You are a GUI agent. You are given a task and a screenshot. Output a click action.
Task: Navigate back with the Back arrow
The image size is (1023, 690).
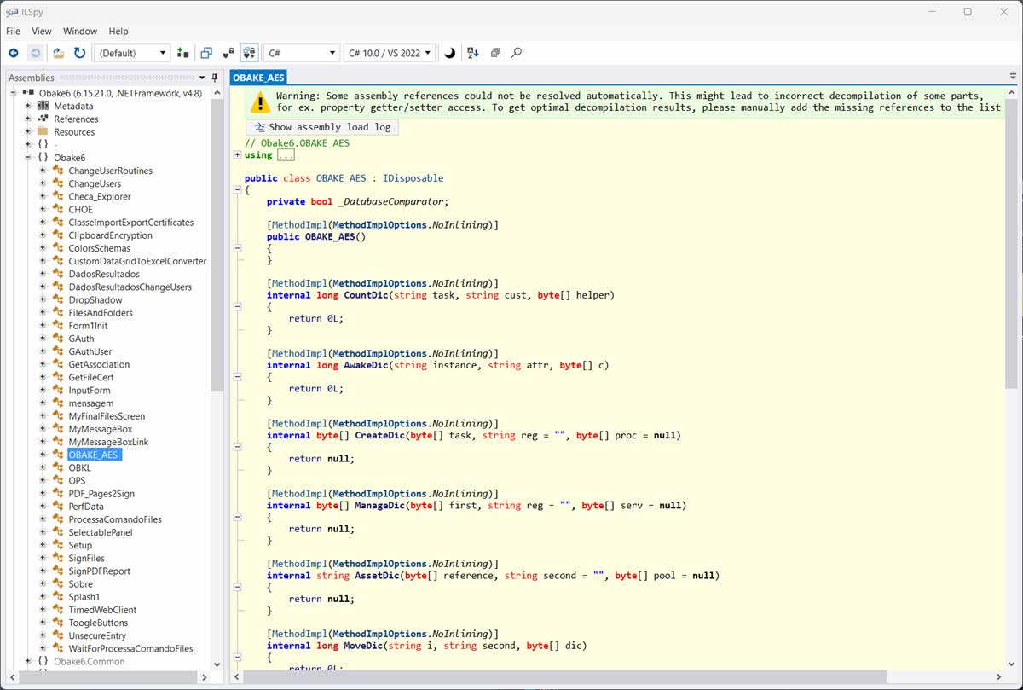(x=14, y=53)
